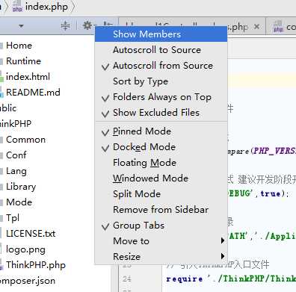
Task: Toggle Folders Always on Top
Action: click(x=161, y=97)
